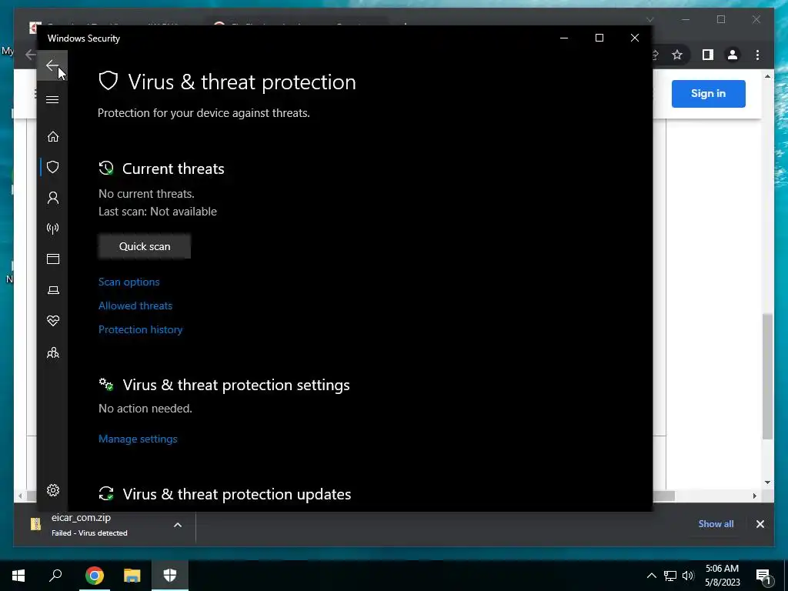Show hidden system tray icons
The width and height of the screenshot is (788, 591).
(x=651, y=576)
